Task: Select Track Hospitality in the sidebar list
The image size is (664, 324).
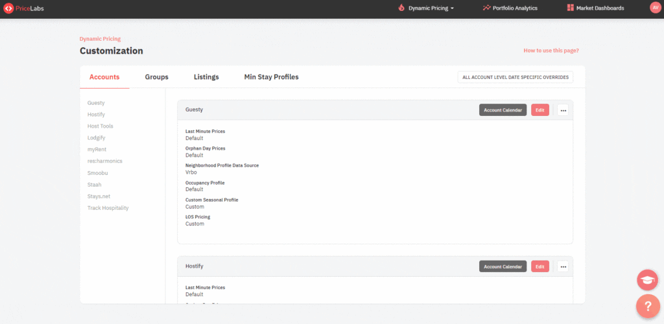Action: [108, 208]
